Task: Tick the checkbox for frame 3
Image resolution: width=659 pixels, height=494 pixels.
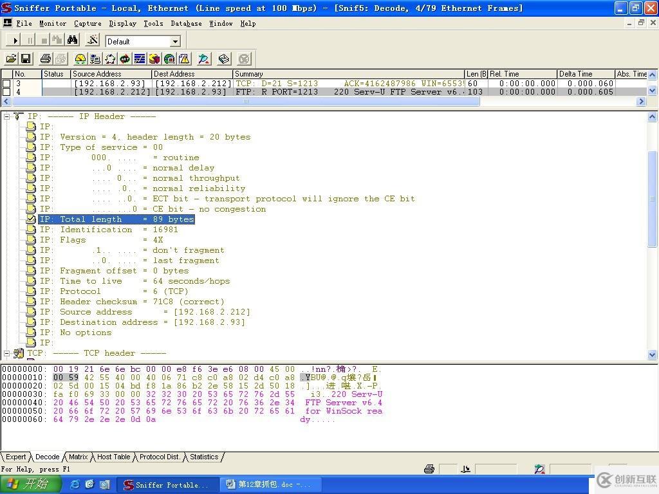Action: pos(6,84)
